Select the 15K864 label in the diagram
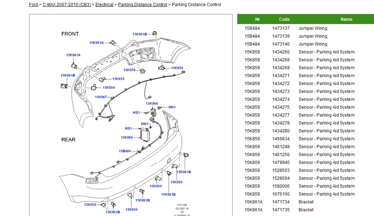 click(152, 104)
